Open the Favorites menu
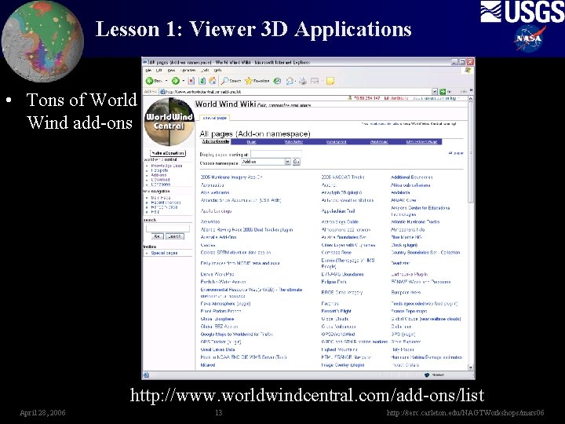Image resolution: width=565 pixels, height=424 pixels. (x=188, y=71)
